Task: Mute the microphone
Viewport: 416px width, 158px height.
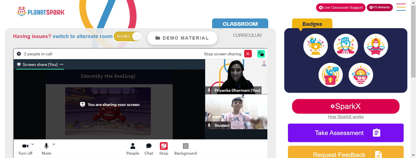Action: click(47, 149)
